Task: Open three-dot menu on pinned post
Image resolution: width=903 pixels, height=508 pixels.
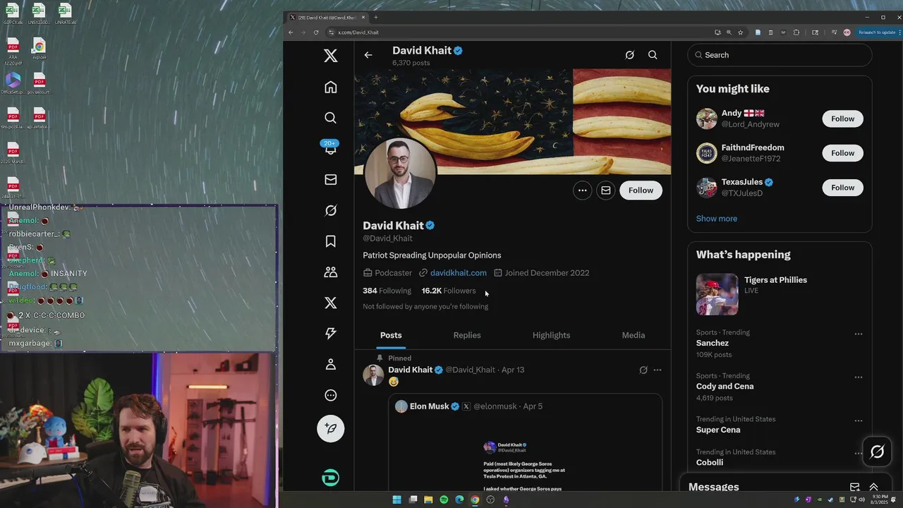Action: tap(657, 370)
